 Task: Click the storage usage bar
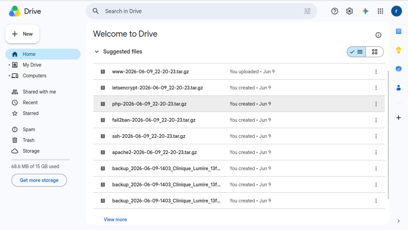[41, 160]
